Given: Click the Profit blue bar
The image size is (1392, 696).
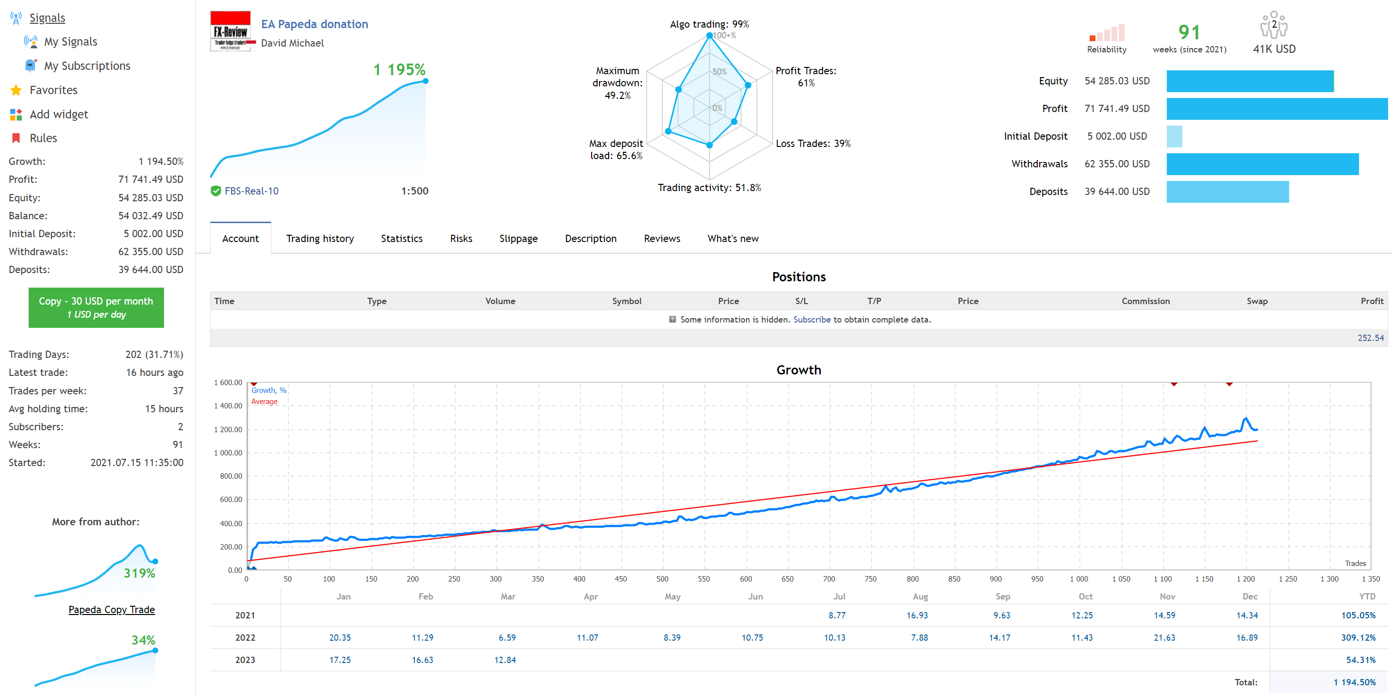Looking at the screenshot, I should click(1277, 109).
